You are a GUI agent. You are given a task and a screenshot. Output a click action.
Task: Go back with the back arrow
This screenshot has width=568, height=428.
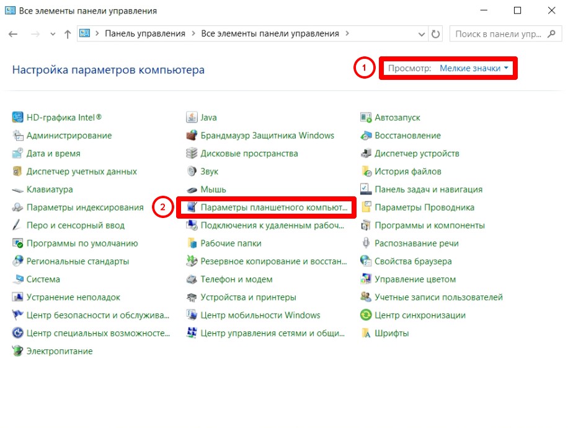pos(13,34)
